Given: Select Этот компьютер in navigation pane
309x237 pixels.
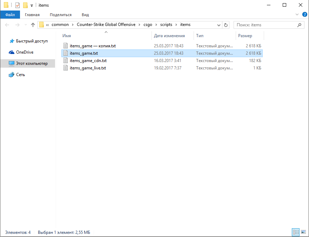Looking at the screenshot, I should [28, 63].
